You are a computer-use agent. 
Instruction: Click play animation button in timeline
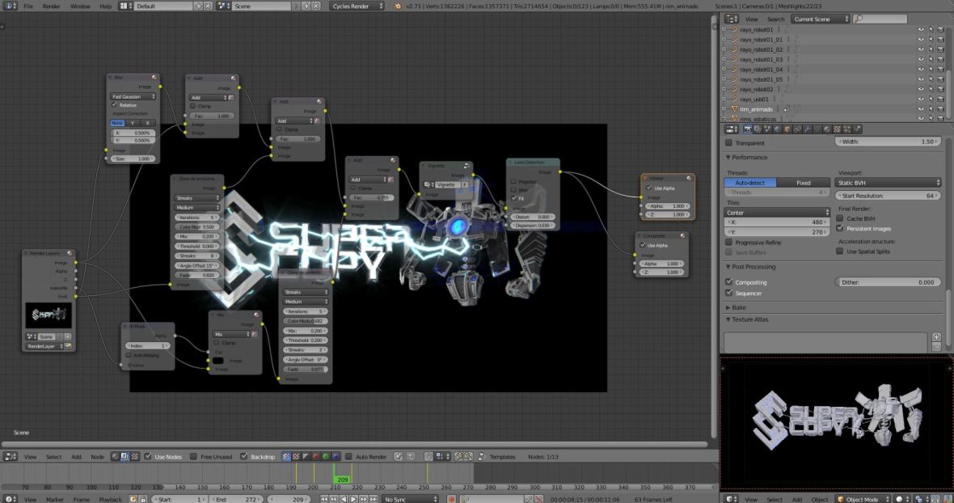353,499
